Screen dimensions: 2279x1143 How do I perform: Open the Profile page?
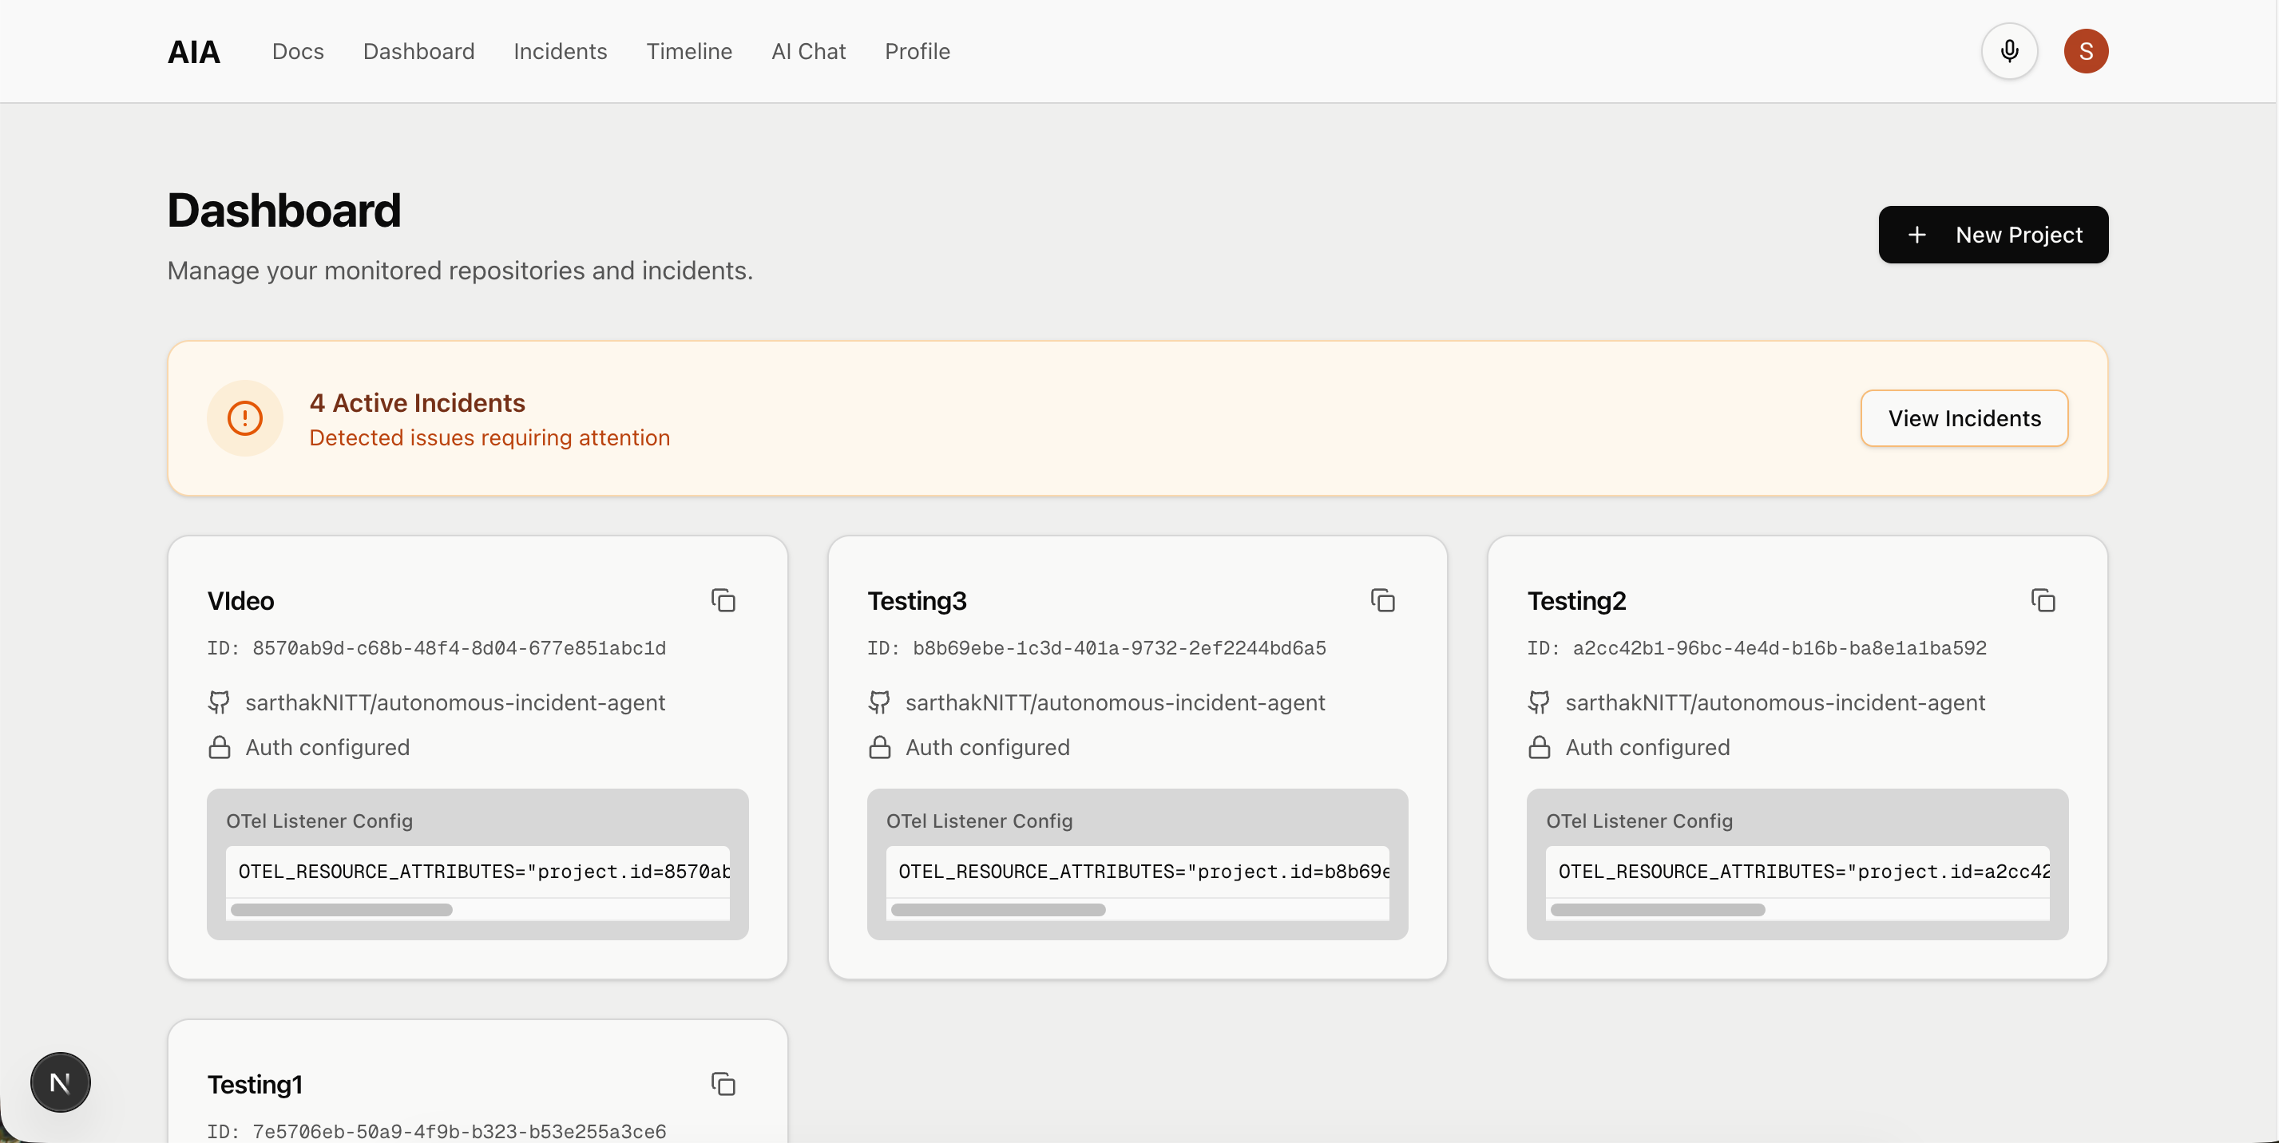tap(917, 51)
